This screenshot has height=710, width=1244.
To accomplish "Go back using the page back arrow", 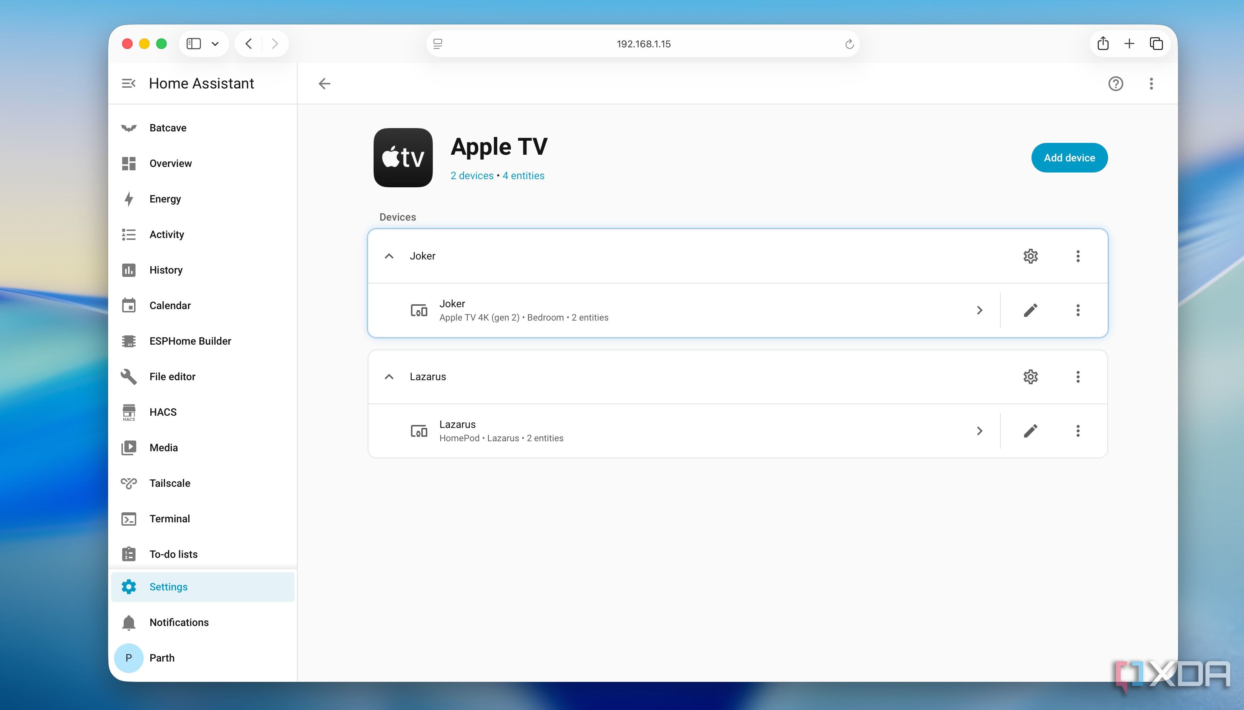I will tap(324, 83).
